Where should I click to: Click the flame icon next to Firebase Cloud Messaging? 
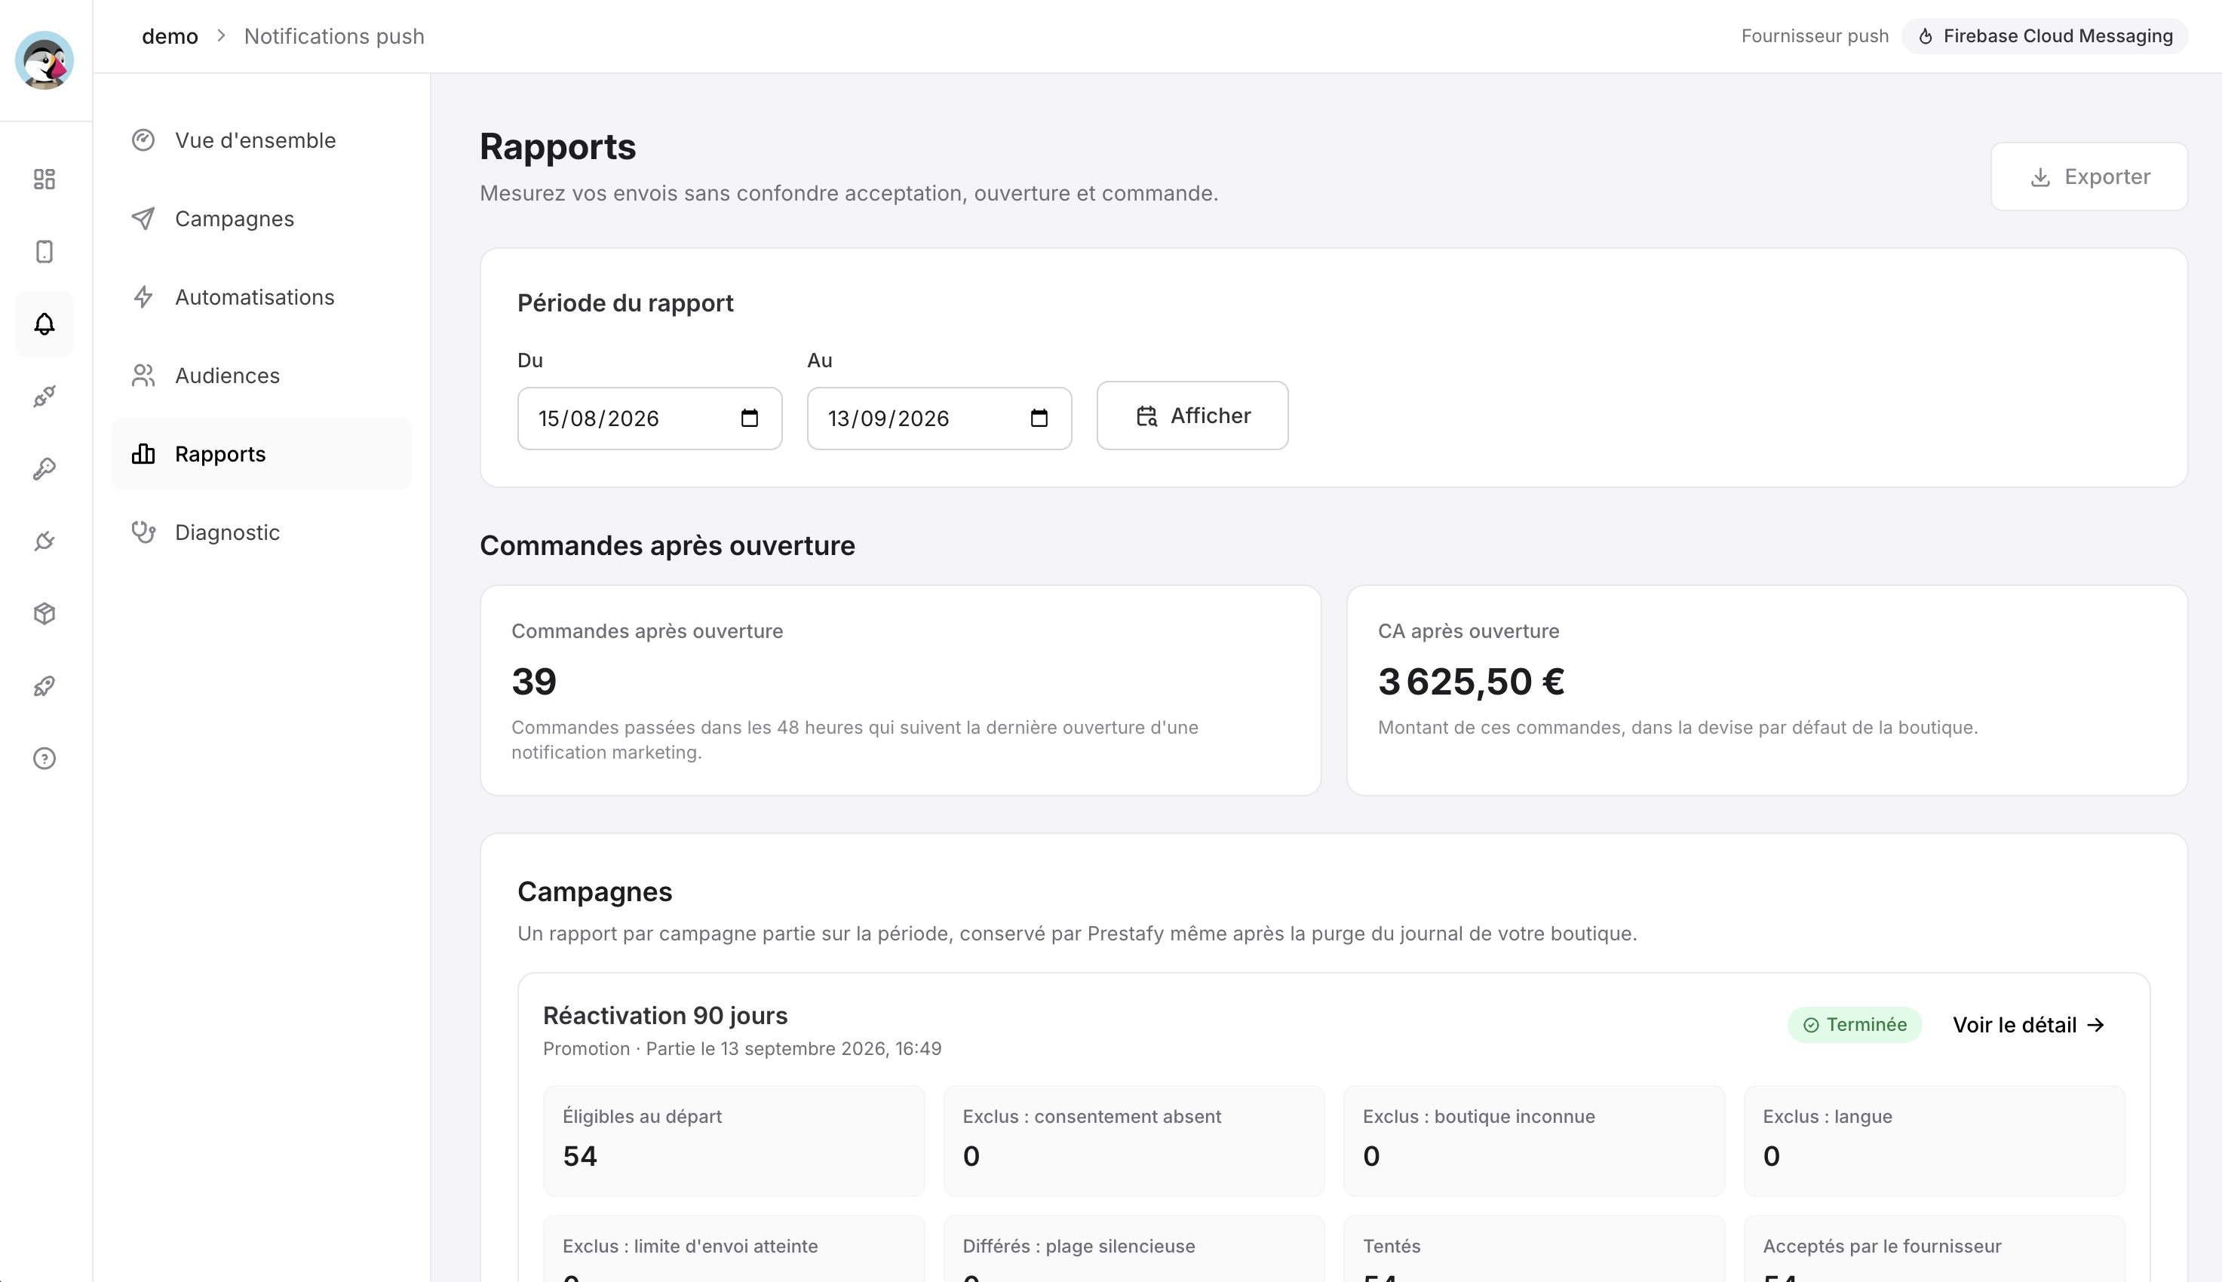tap(1926, 36)
